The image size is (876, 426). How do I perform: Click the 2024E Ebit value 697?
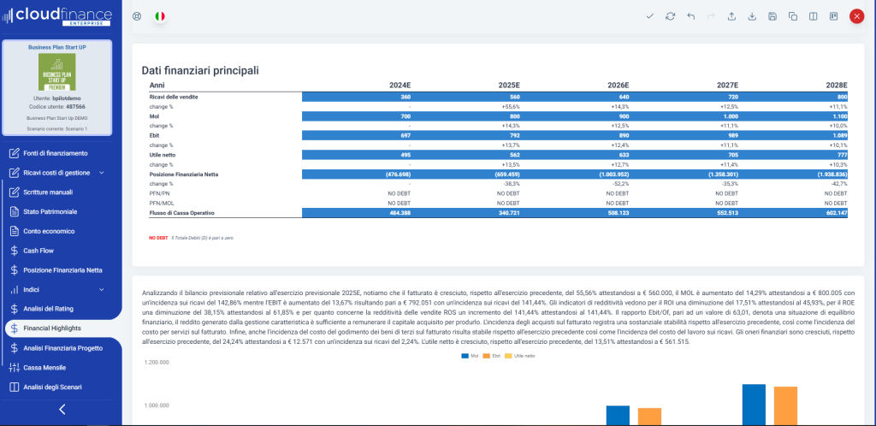pyautogui.click(x=405, y=136)
